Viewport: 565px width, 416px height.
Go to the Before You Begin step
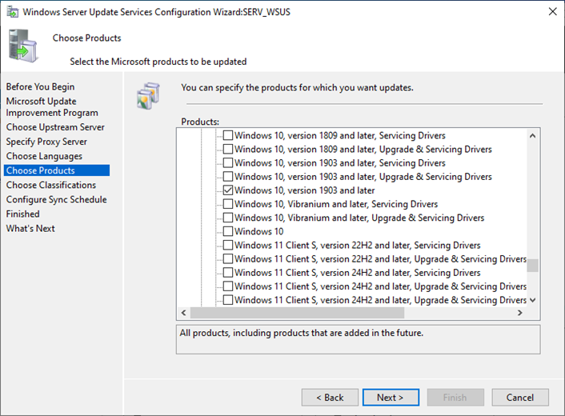40,87
